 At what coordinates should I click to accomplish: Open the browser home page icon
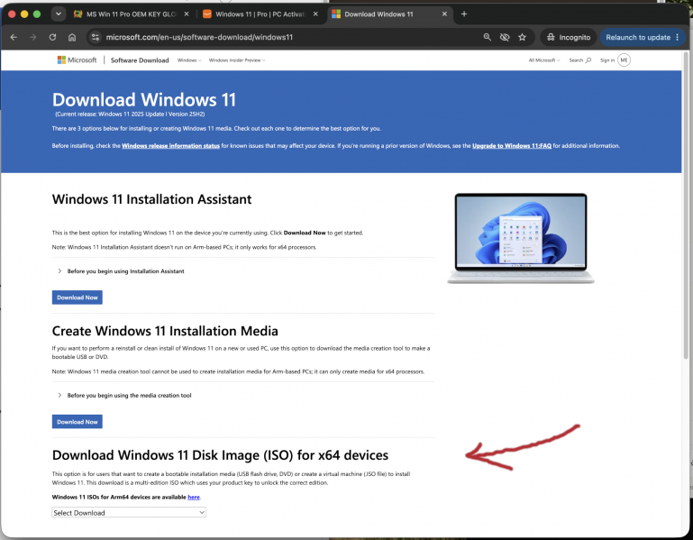click(72, 38)
